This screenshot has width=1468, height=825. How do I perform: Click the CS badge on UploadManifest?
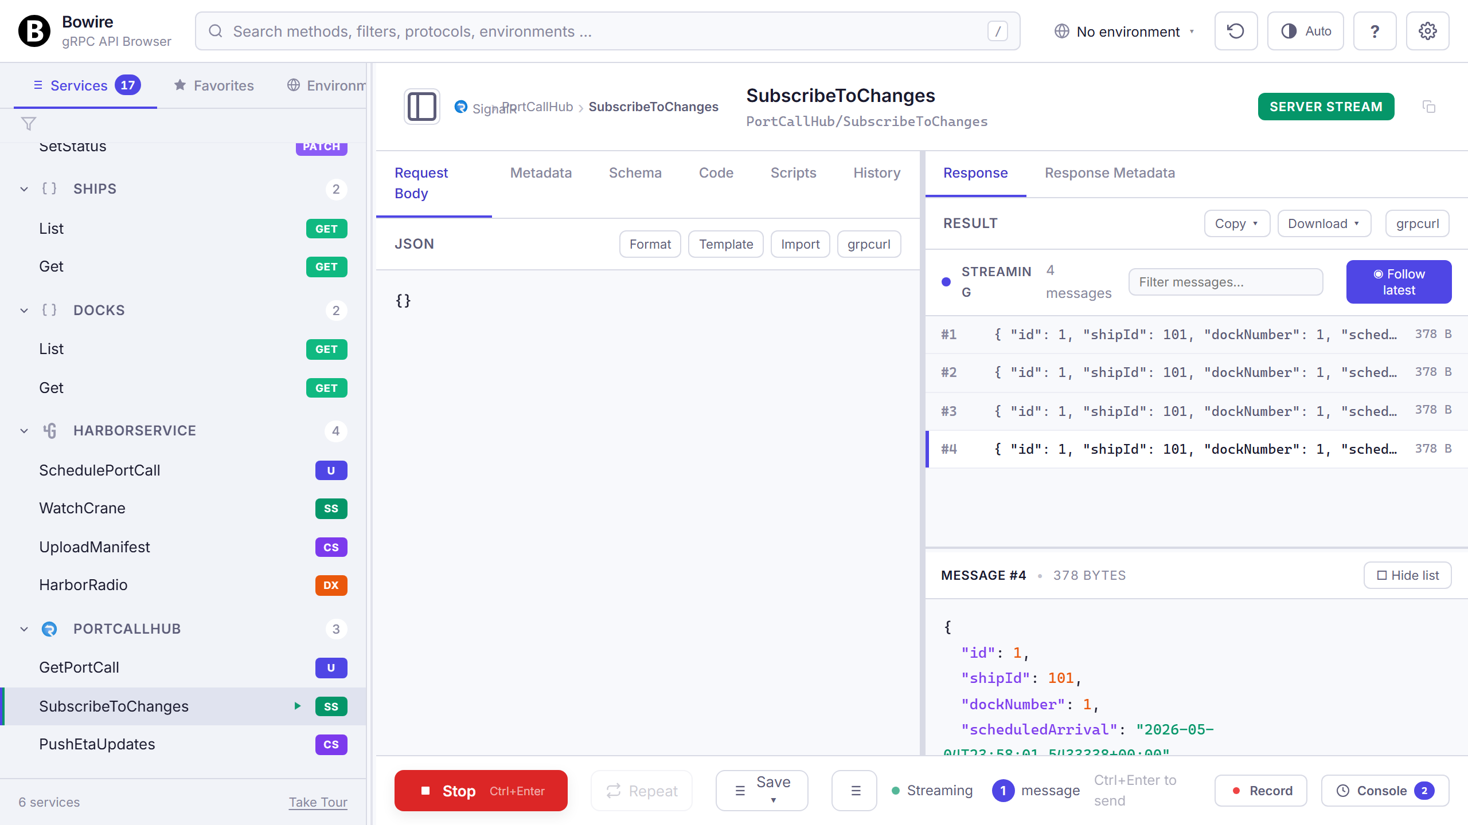click(x=331, y=548)
